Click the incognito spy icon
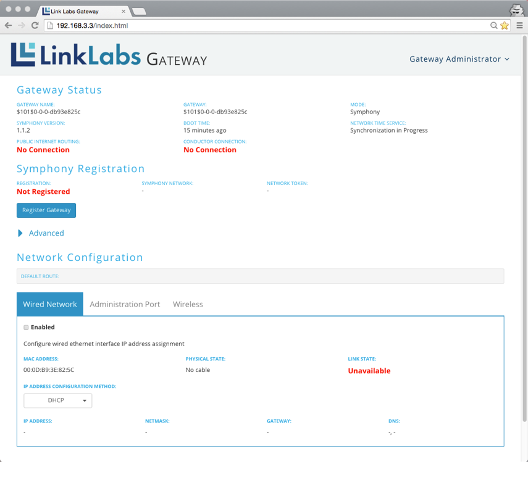Image resolution: width=528 pixels, height=483 pixels. point(516,9)
